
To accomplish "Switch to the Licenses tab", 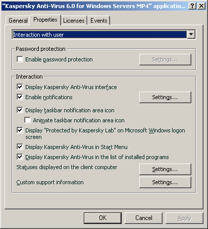I will [x=74, y=21].
